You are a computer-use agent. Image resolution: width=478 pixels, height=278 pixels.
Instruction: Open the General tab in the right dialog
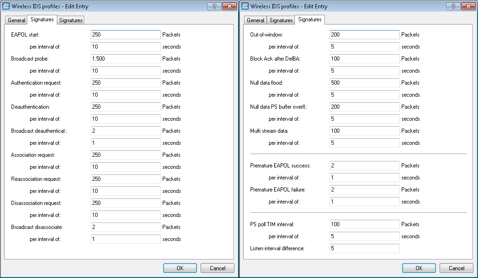(256, 20)
